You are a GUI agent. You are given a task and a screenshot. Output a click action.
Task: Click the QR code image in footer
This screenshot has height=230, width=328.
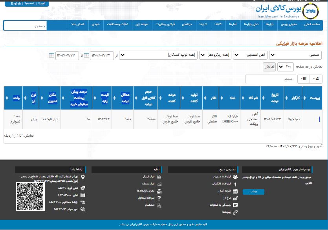(x=30, y=196)
